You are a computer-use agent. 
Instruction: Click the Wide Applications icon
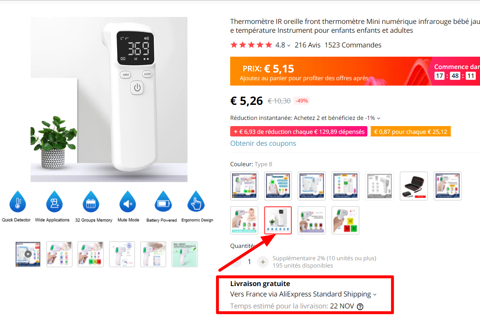[54, 202]
